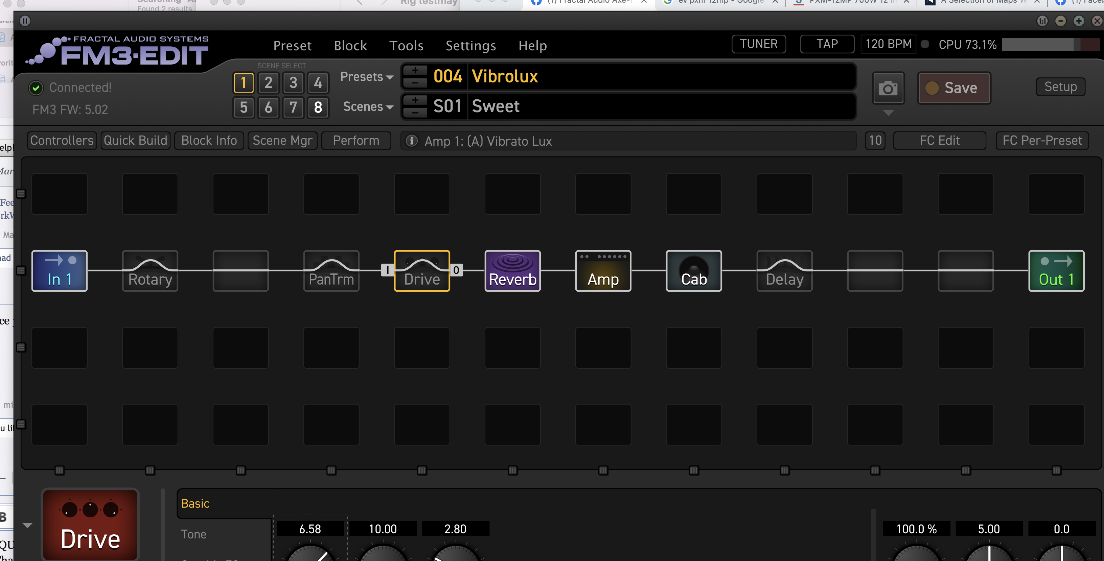Screen dimensions: 1104x561
Task: Open the Block menu
Action: click(350, 46)
